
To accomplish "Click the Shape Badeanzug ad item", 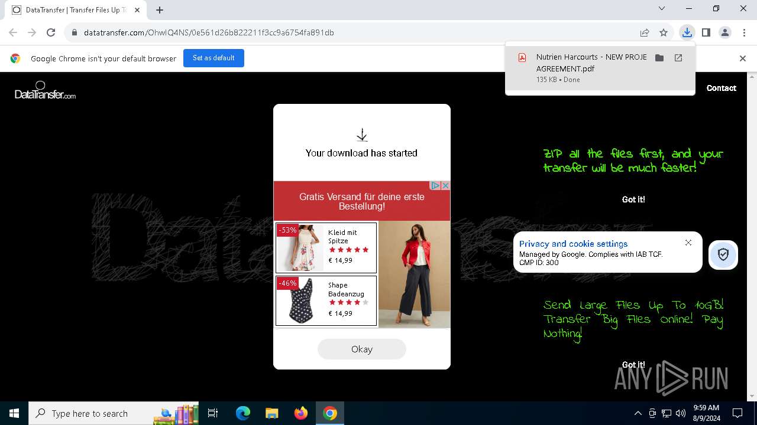I will point(326,300).
